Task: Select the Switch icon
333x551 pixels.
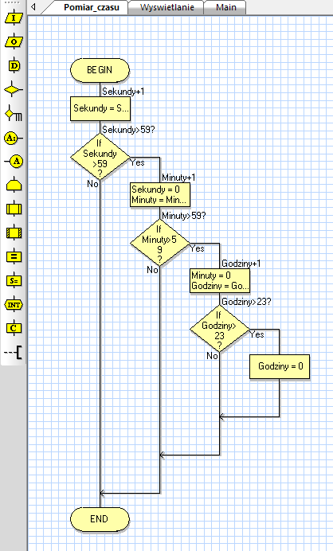Action: point(14,114)
